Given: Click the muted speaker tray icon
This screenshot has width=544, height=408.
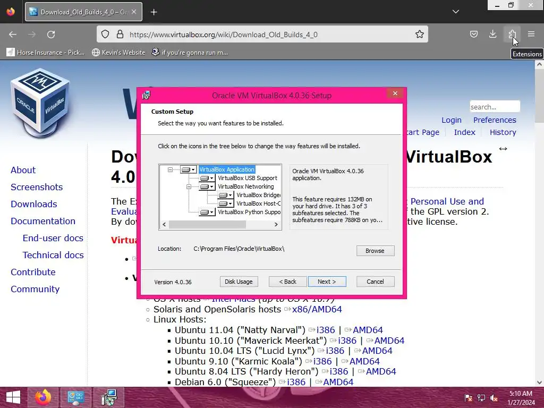Looking at the screenshot, I should tap(494, 398).
